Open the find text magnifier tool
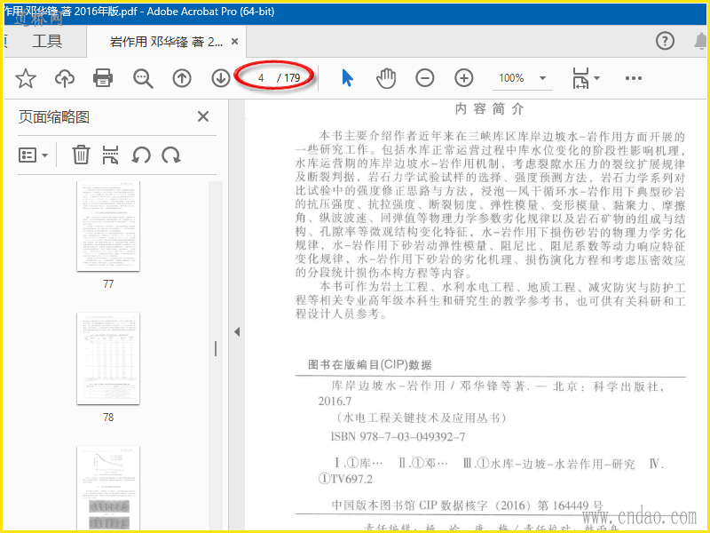710x533 pixels. (x=143, y=78)
